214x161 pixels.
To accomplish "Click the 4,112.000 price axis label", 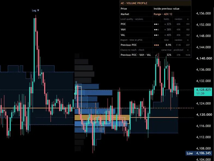I will click(203, 137).
